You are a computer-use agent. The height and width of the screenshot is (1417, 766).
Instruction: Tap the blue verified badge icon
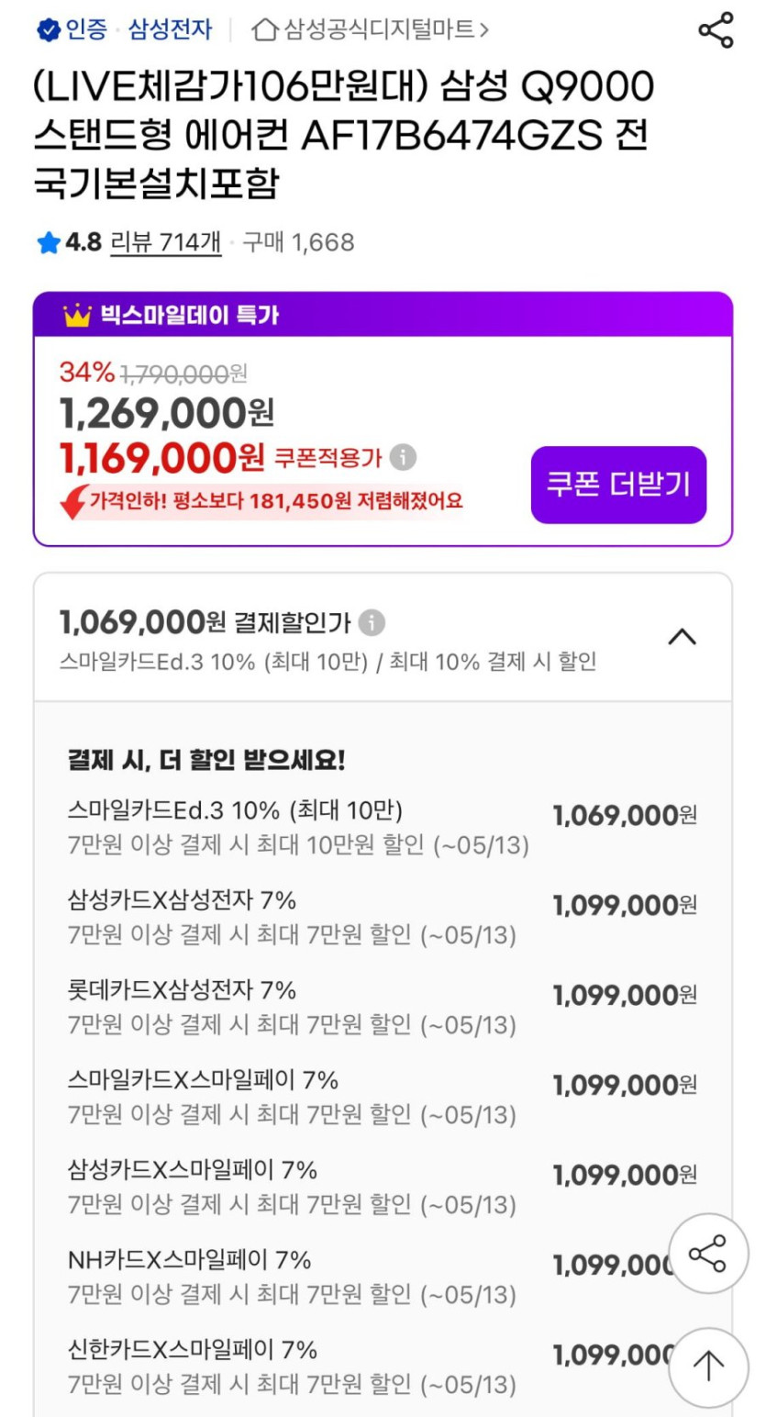click(48, 30)
